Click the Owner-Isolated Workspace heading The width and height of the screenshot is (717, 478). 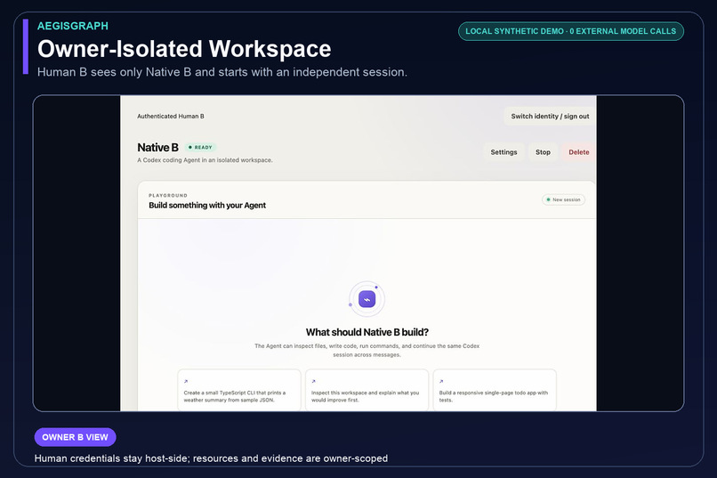(x=184, y=48)
